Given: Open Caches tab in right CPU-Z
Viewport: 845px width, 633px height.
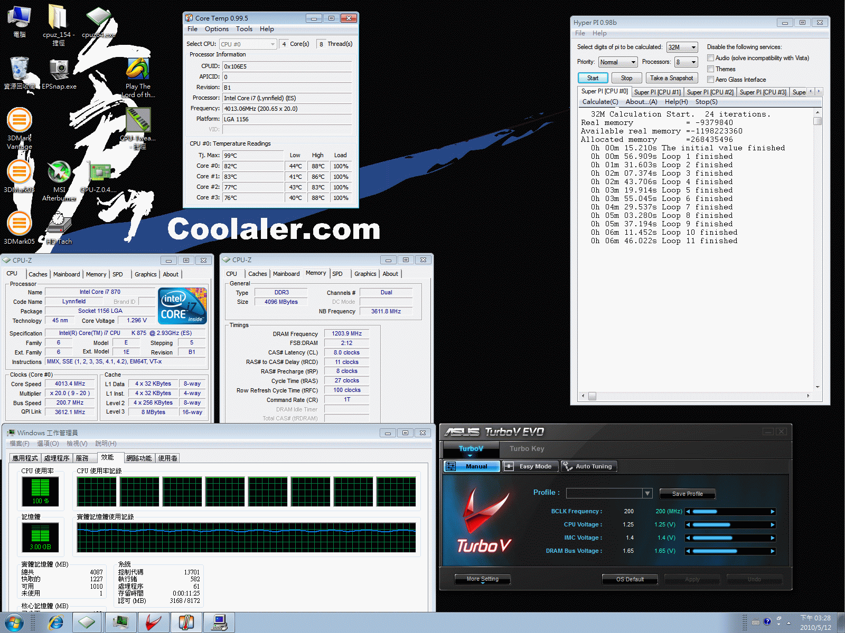Looking at the screenshot, I should coord(258,274).
